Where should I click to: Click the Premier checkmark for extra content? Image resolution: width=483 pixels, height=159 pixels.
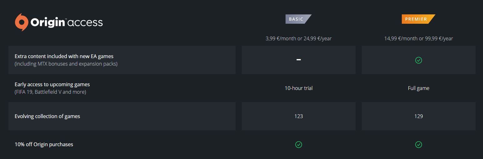[x=419, y=60]
